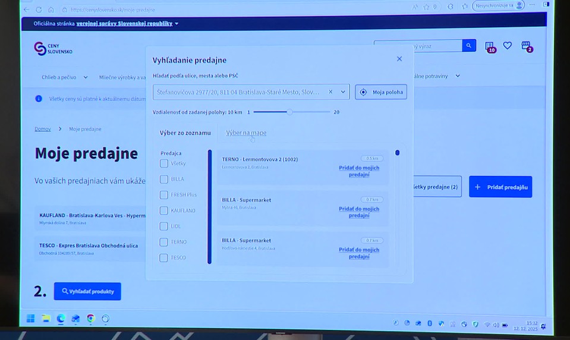Check the Všetky seller checkbox
This screenshot has width=570, height=340.
164,163
